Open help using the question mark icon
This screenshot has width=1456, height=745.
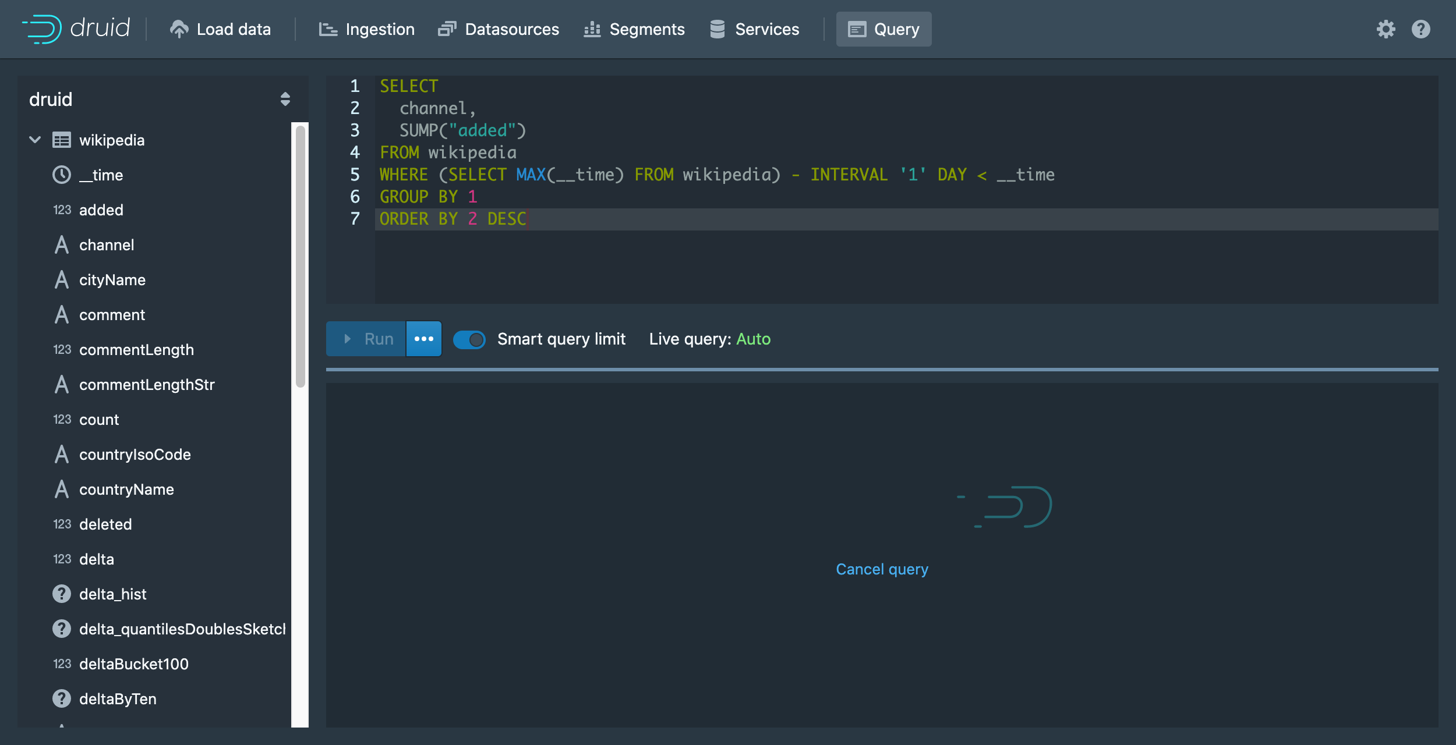[1420, 29]
